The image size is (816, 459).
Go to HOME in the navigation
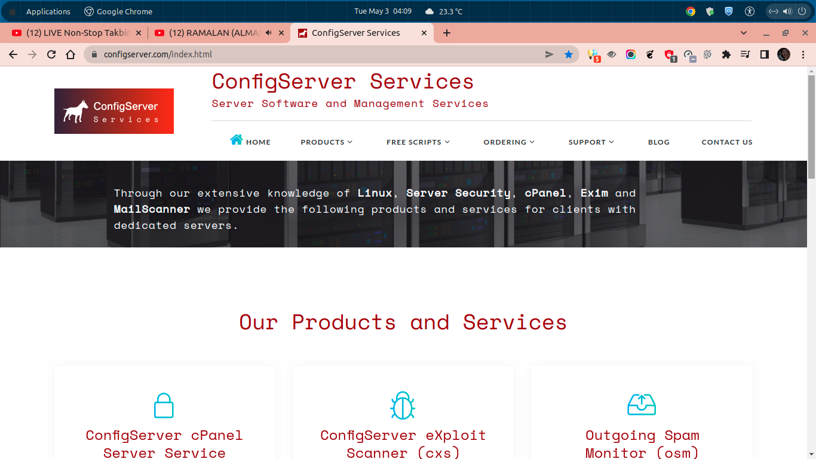[258, 142]
